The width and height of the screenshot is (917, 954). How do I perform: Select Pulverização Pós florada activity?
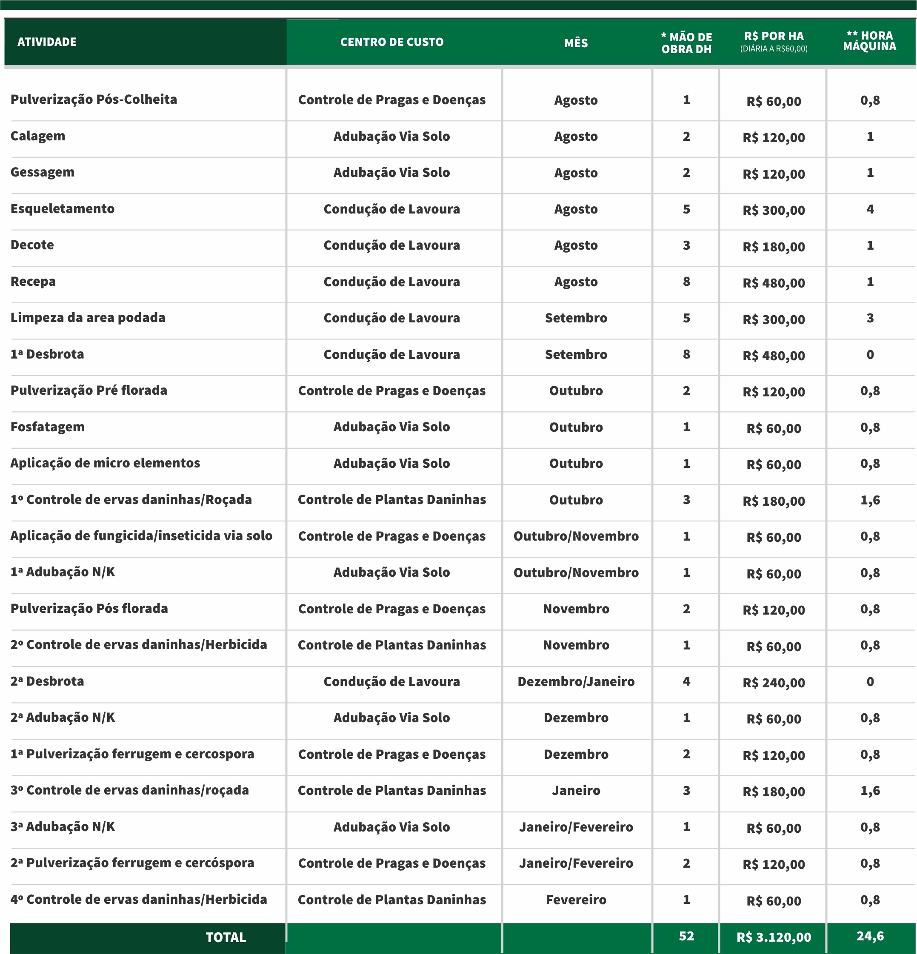[x=89, y=608]
